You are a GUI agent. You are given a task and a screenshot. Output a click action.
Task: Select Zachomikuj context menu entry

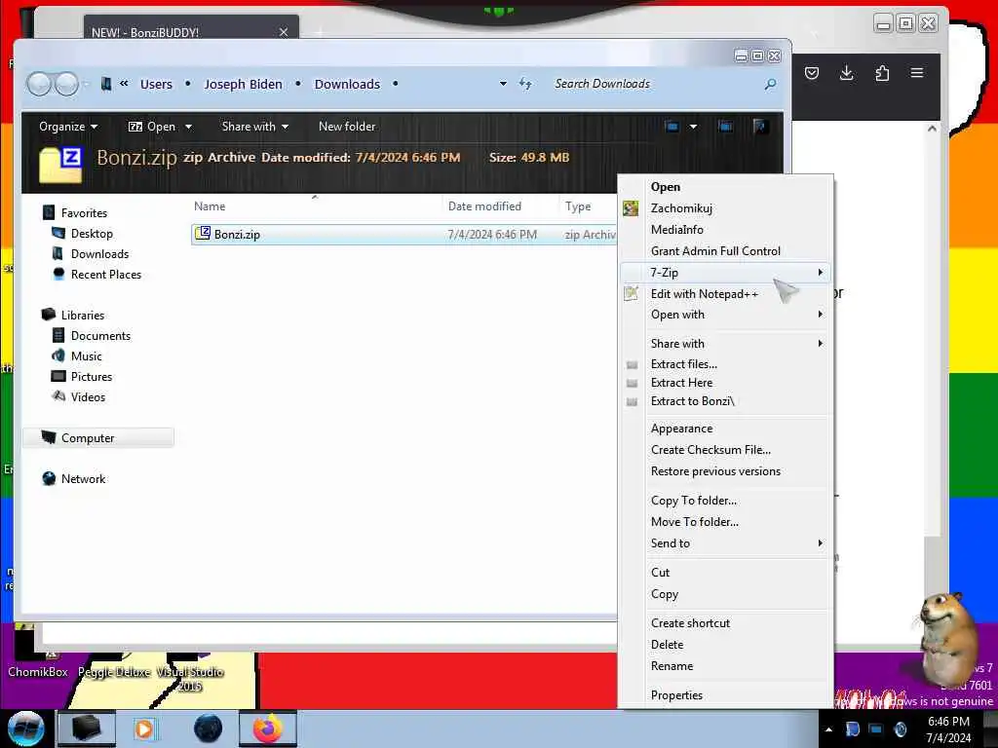725,208
